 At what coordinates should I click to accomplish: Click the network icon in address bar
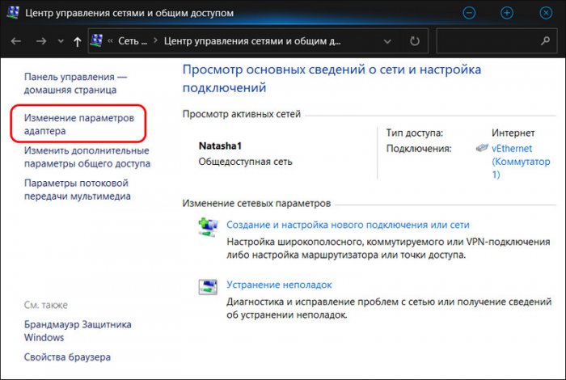(x=96, y=40)
